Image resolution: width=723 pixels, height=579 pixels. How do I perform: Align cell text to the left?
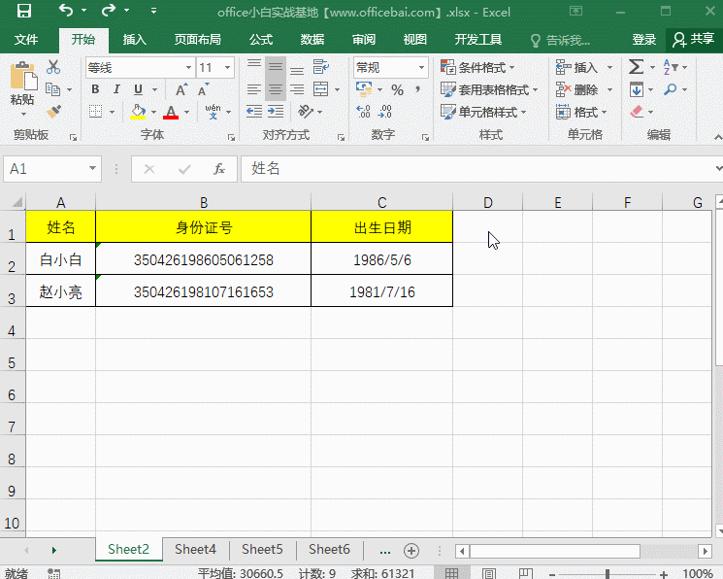254,89
